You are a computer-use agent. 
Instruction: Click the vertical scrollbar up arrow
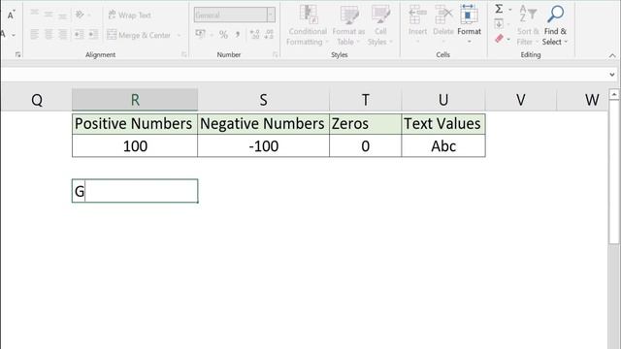(614, 95)
